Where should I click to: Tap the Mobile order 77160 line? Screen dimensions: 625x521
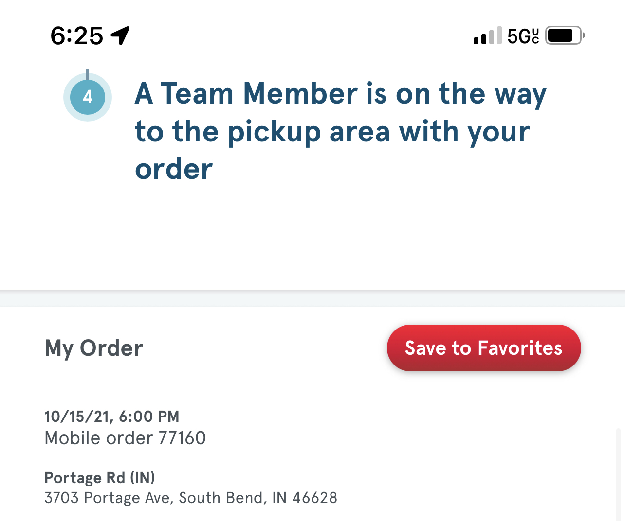pos(125,438)
